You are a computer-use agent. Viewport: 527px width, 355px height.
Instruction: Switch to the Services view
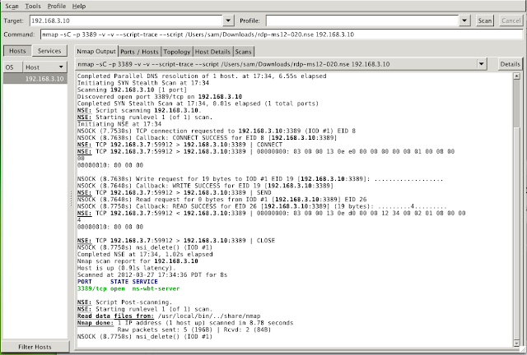49,51
